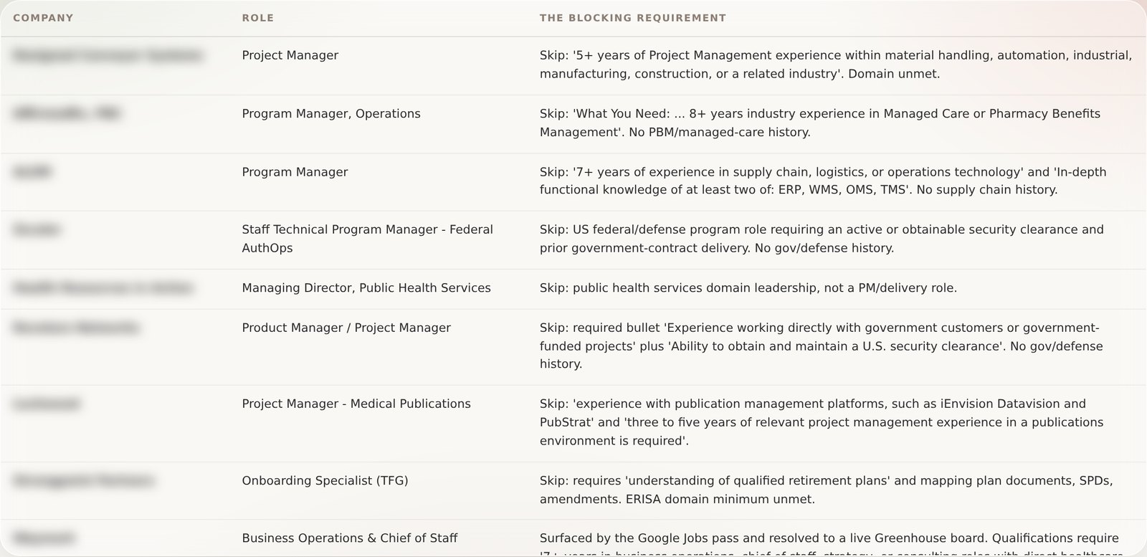The image size is (1147, 557).
Task: Click the material handling experience requirement text
Action: (836, 65)
